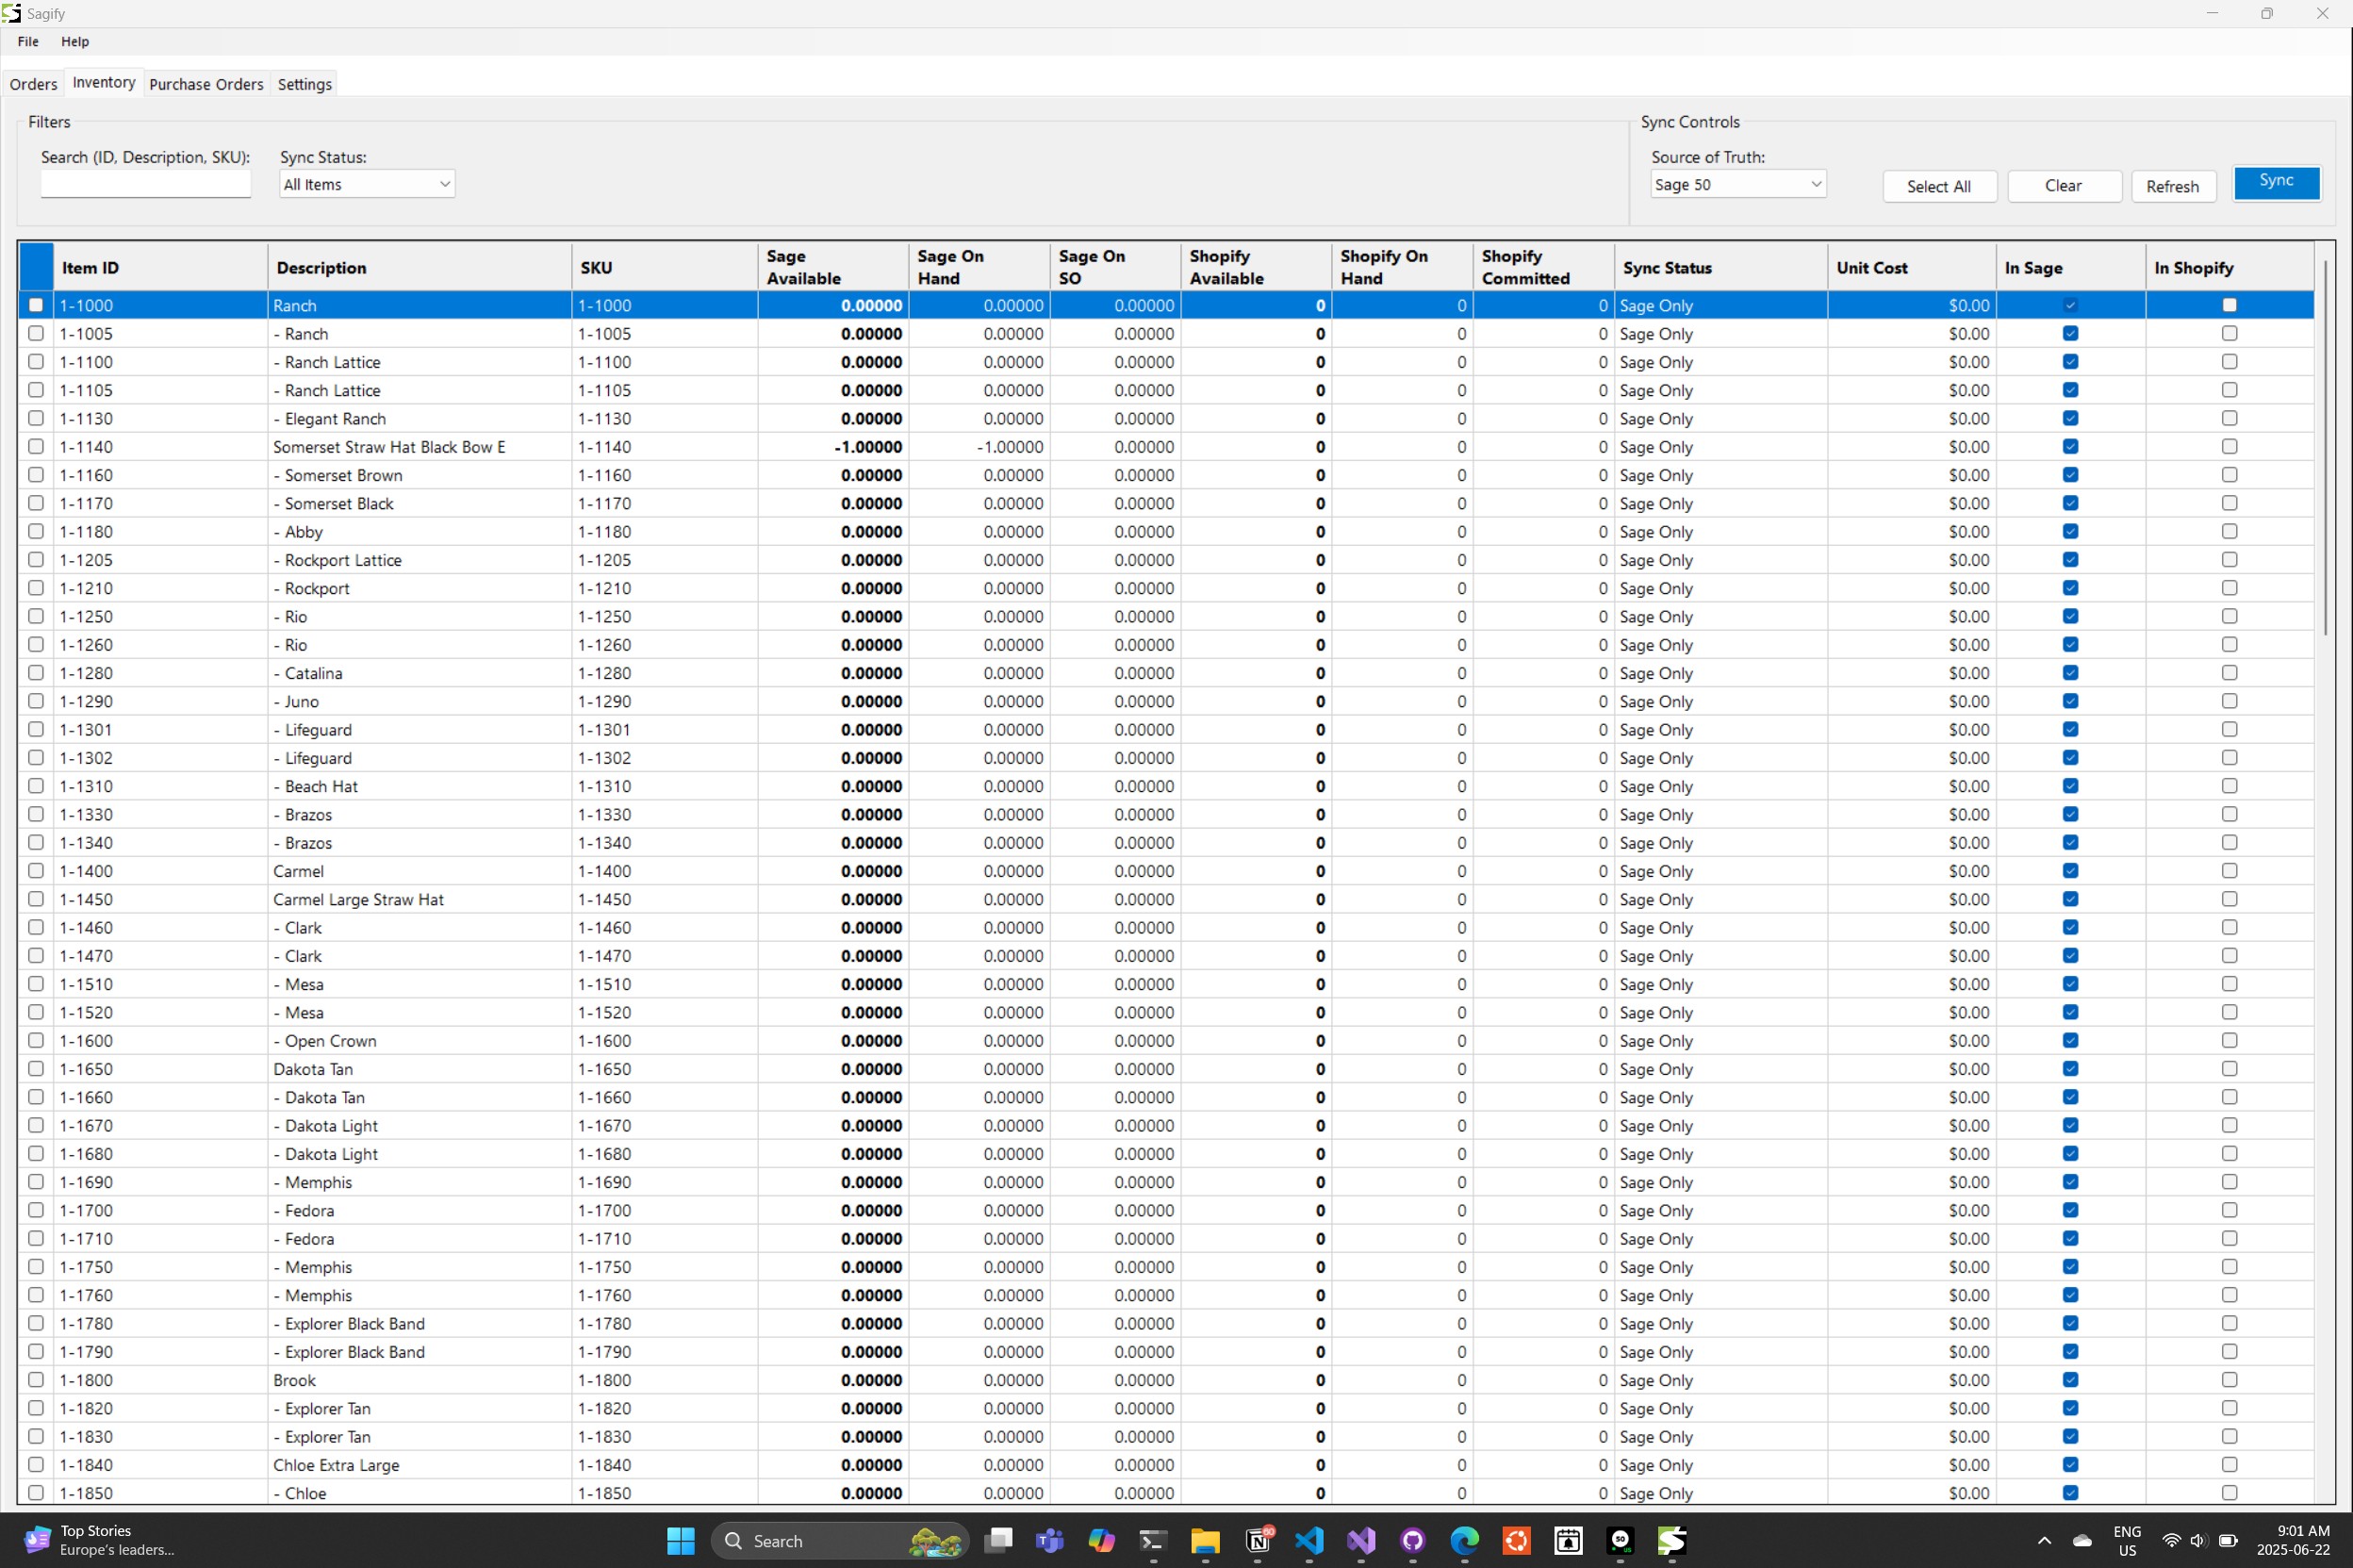Click the taskbar Search box
This screenshot has height=1568, width=2353.
coord(840,1540)
